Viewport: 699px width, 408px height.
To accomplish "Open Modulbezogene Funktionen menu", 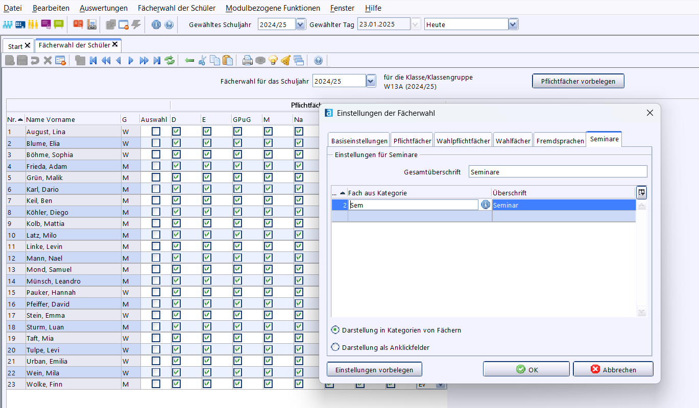I will 273,8.
